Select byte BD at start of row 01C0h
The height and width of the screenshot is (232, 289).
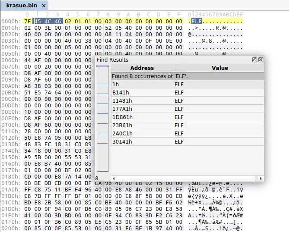(28, 203)
